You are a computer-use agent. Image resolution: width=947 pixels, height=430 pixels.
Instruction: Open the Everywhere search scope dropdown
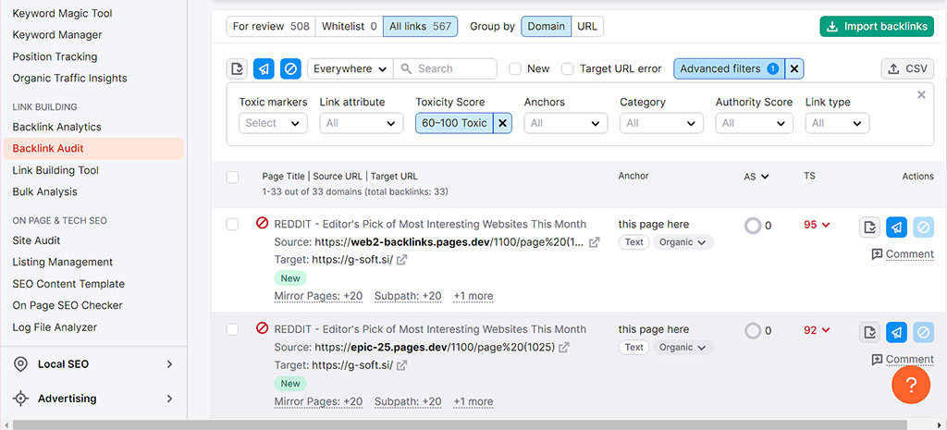click(x=351, y=68)
